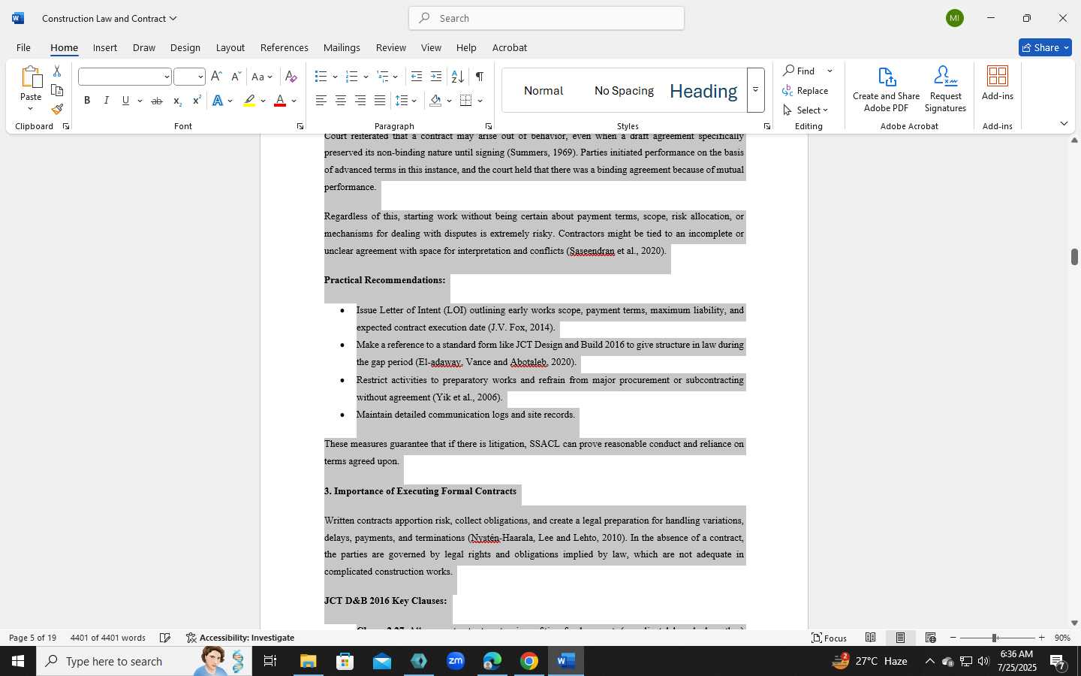1081x676 pixels.
Task: Switch to Read Mode view
Action: 870,638
